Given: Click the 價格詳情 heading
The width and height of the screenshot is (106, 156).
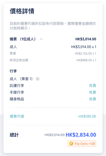Looking at the screenshot, I should (x=22, y=11).
